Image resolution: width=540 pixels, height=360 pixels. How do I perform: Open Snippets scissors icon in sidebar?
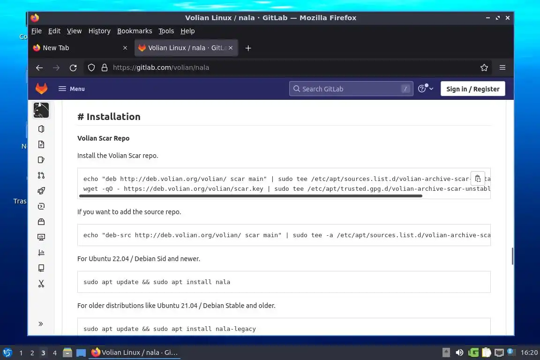pos(41,284)
